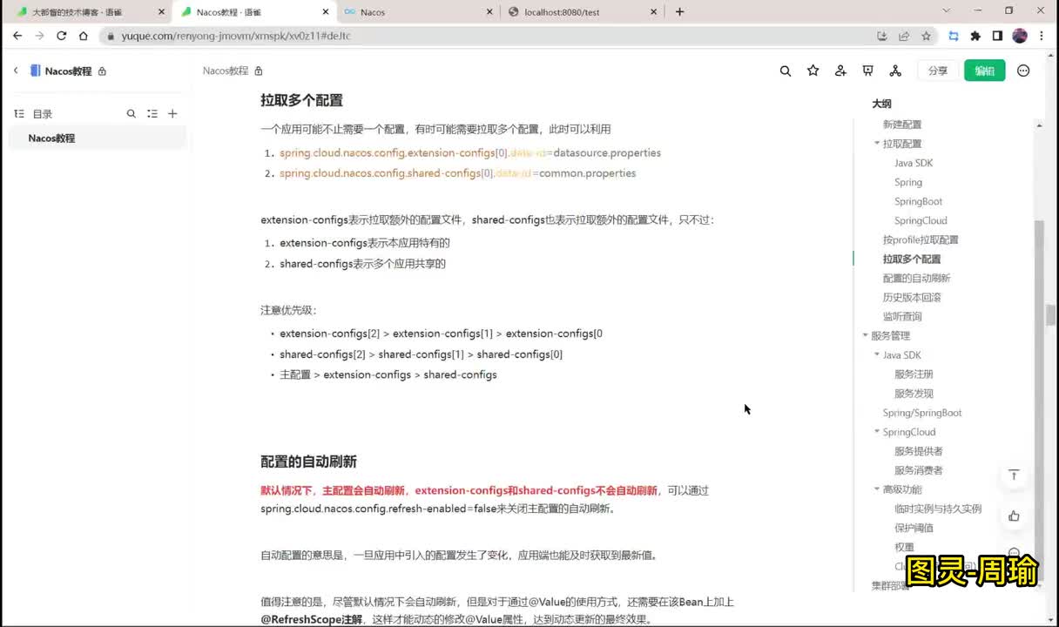Go back with the sidebar left arrow

pos(16,71)
